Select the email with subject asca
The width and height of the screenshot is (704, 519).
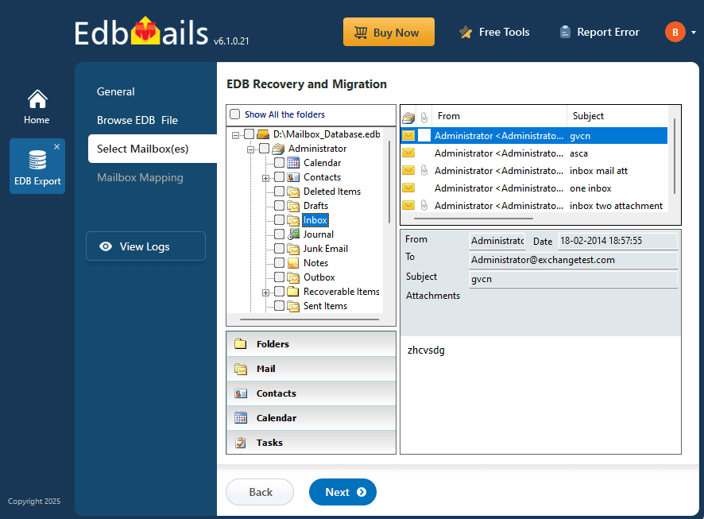pos(534,153)
